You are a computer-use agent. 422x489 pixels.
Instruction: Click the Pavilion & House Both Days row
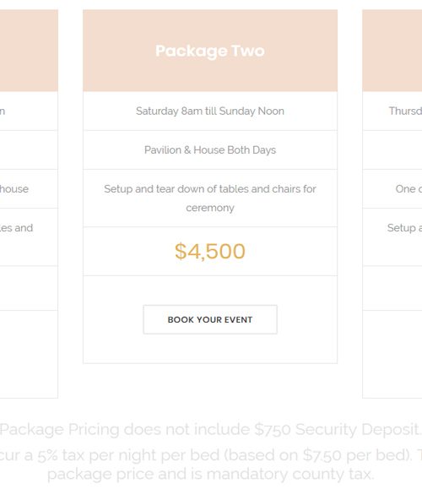[x=210, y=150]
